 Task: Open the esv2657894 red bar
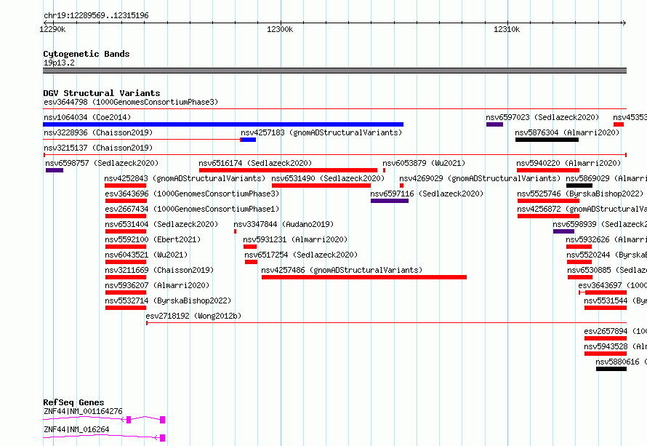[x=606, y=338]
